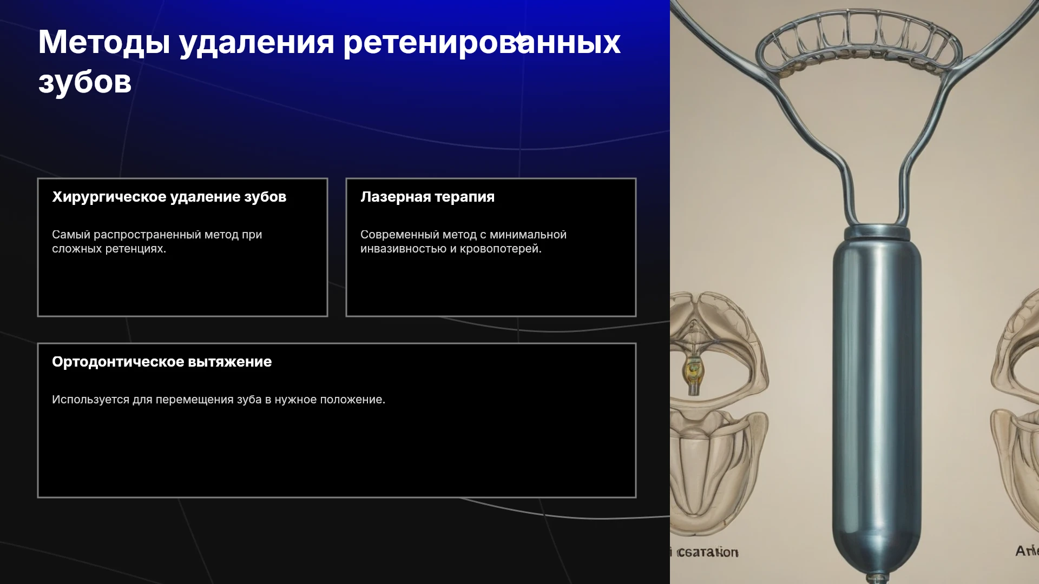1039x584 pixels.
Task: Click the description about минимальной инвазивностью
Action: pyautogui.click(x=463, y=242)
